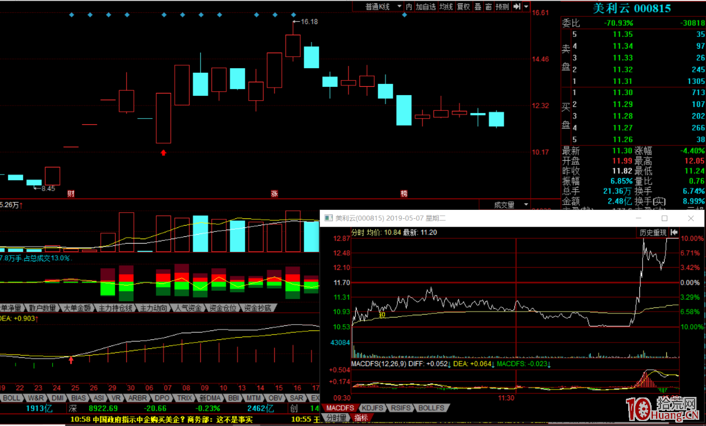Image resolution: width=706 pixels, height=426 pixels.
Task: Click the 历史重现 replay button
Action: tap(653, 232)
